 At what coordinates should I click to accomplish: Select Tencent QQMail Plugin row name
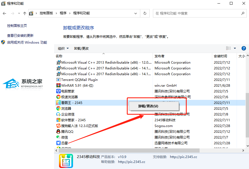pos(79,80)
